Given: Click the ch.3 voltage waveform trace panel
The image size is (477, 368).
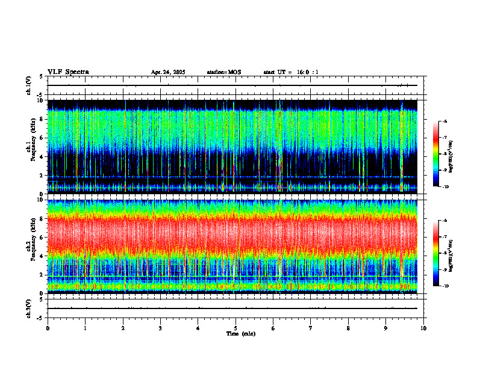Looking at the screenshot, I should (x=235, y=308).
